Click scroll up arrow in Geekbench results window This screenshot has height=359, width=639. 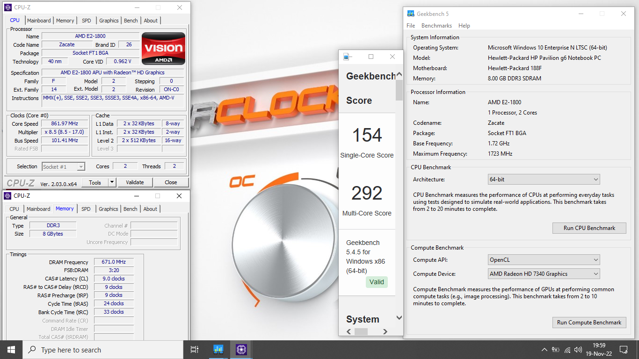[x=399, y=75]
